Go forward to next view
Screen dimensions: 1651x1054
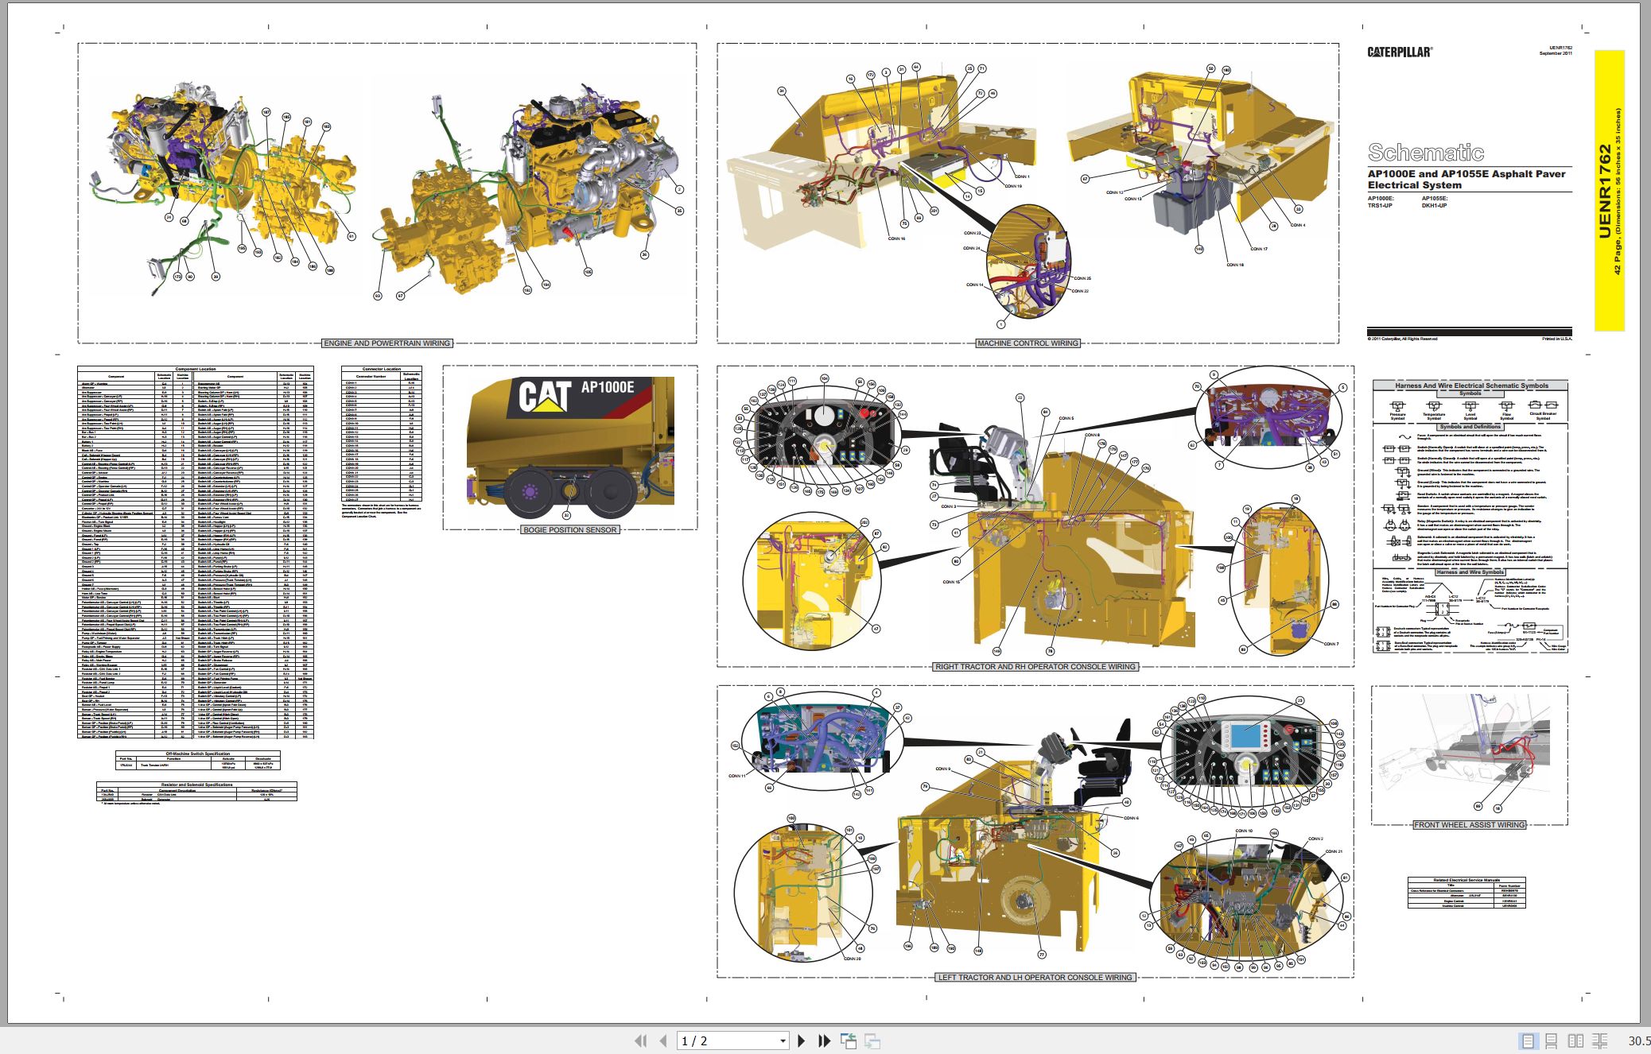(x=872, y=1040)
